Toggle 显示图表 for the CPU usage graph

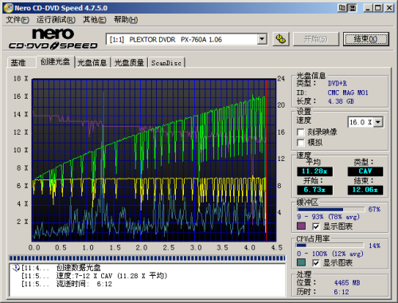click(315, 263)
